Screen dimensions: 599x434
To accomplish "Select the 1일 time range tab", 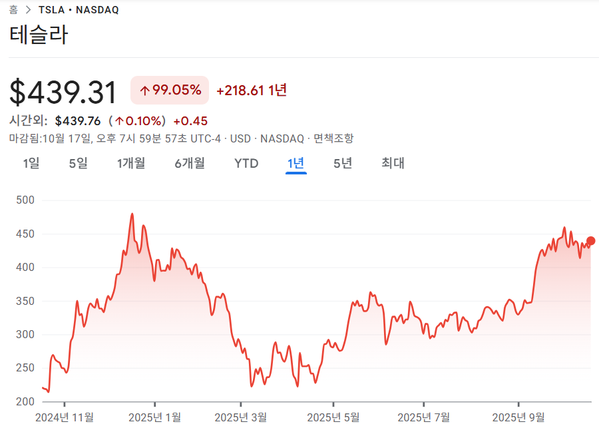I will 31,163.
